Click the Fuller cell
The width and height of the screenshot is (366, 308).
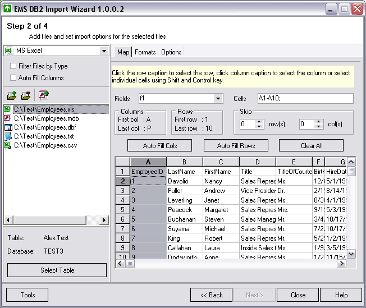(185, 191)
